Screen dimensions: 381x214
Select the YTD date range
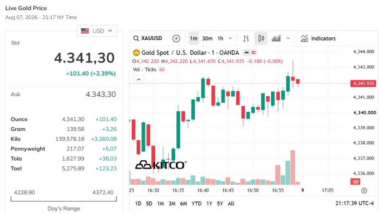click(x=196, y=204)
